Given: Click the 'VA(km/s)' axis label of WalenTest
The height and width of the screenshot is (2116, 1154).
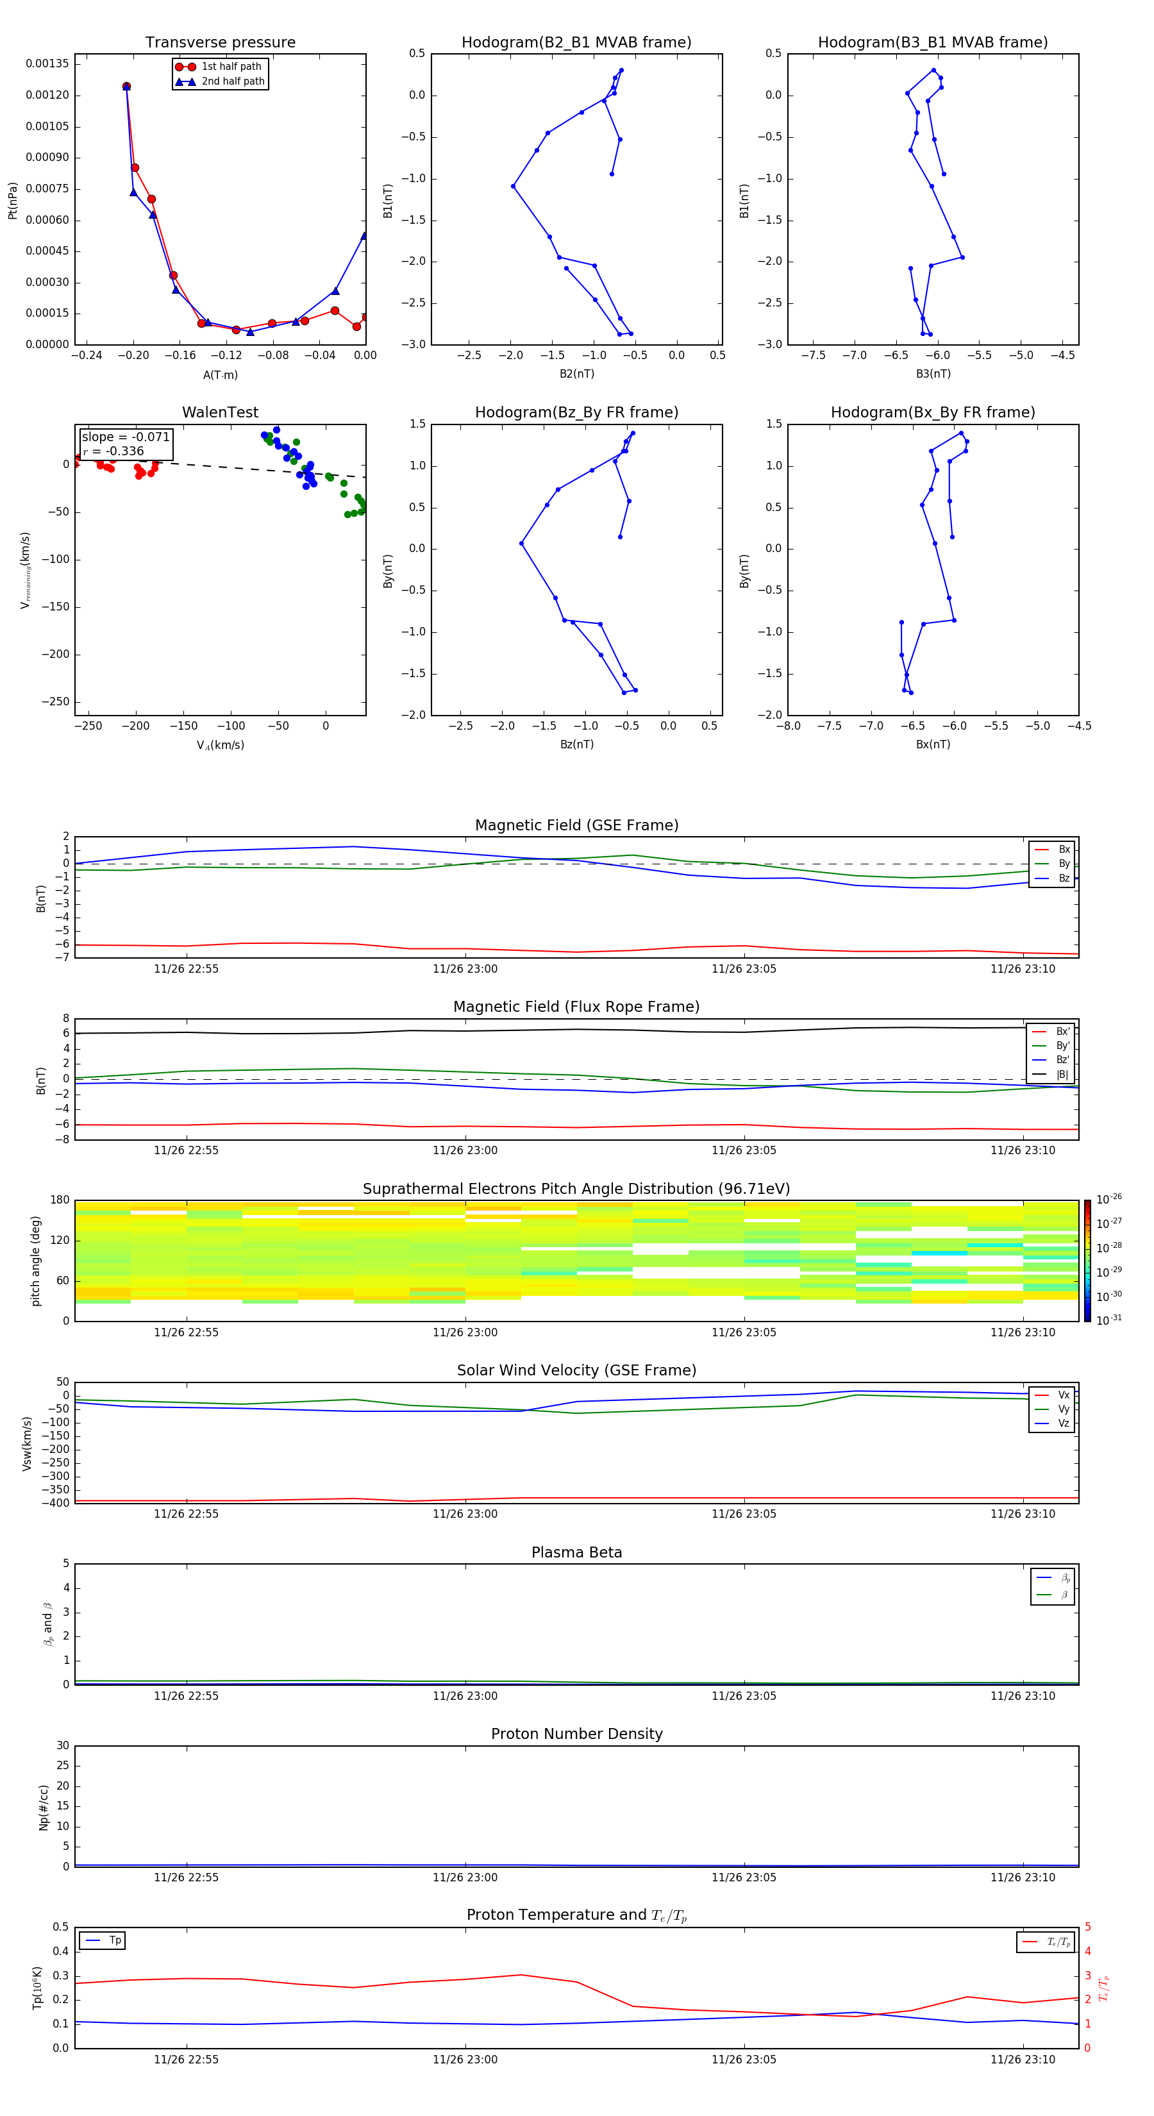Looking at the screenshot, I should coord(220,745).
